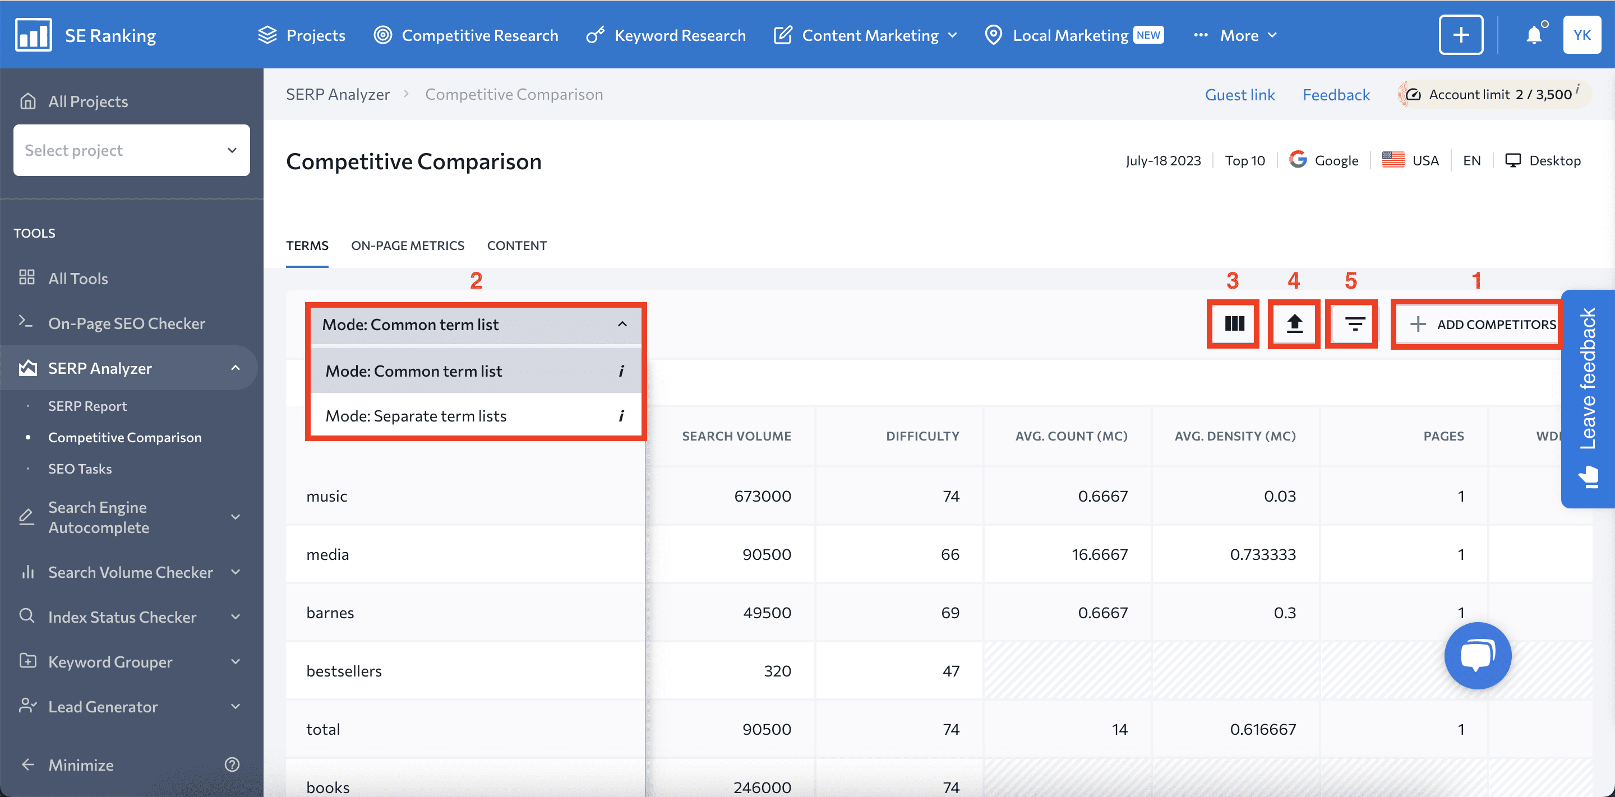Click the Select project dropdown input
The width and height of the screenshot is (1615, 797).
[132, 150]
